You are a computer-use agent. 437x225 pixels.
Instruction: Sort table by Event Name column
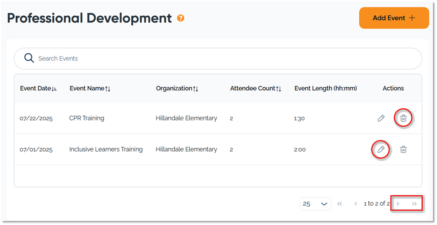click(90, 88)
